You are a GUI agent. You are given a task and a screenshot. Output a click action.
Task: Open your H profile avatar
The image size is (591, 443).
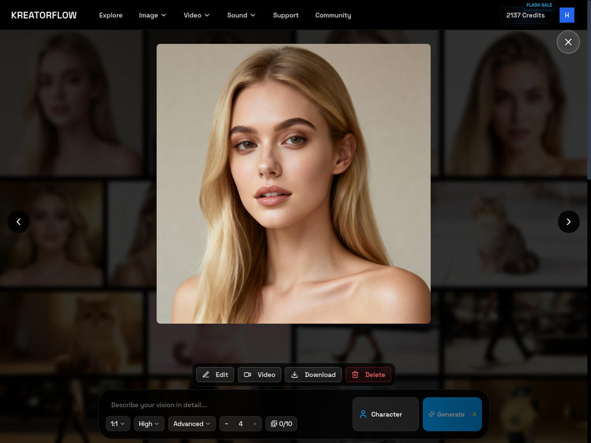[x=566, y=15]
